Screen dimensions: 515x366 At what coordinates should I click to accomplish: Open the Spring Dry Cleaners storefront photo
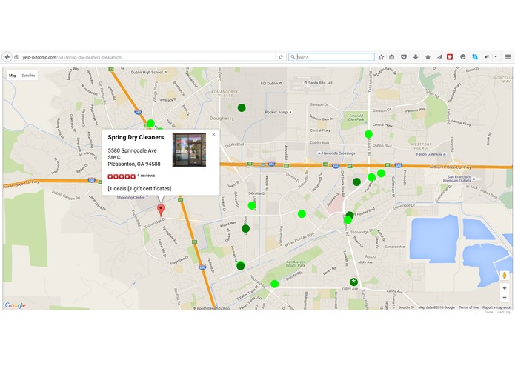click(189, 150)
